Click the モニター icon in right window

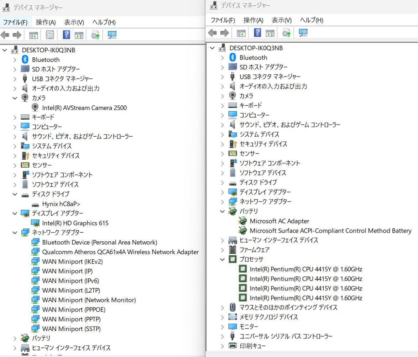(233, 326)
